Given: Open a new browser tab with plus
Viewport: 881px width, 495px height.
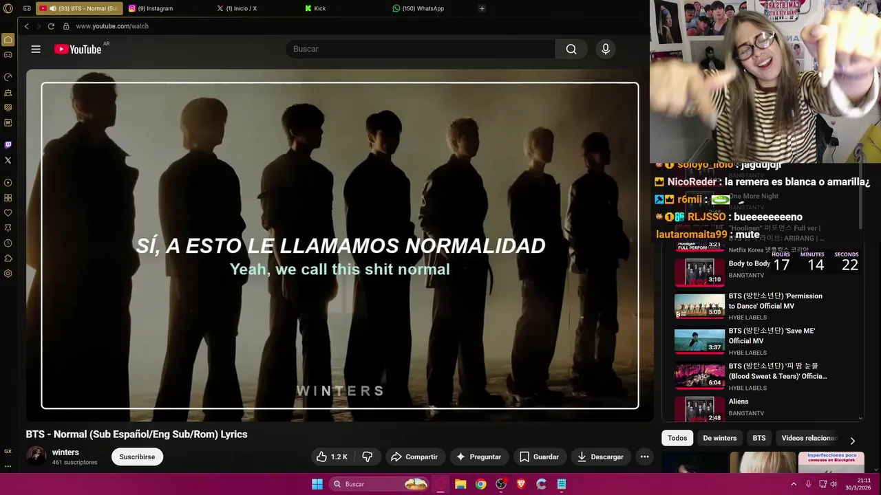Looking at the screenshot, I should pos(482,8).
